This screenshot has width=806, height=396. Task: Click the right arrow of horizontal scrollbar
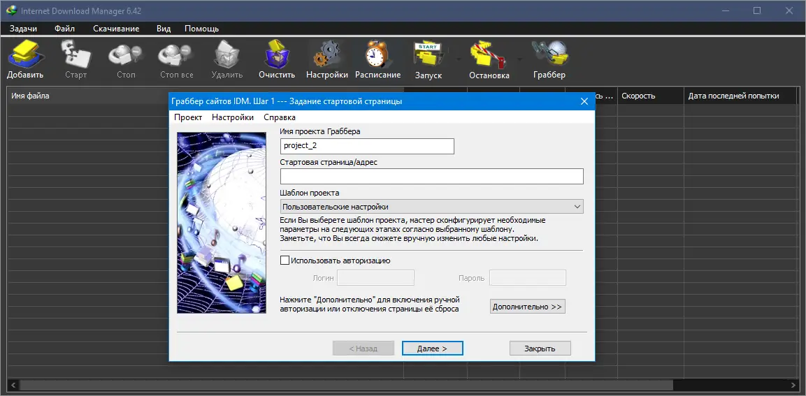[792, 385]
